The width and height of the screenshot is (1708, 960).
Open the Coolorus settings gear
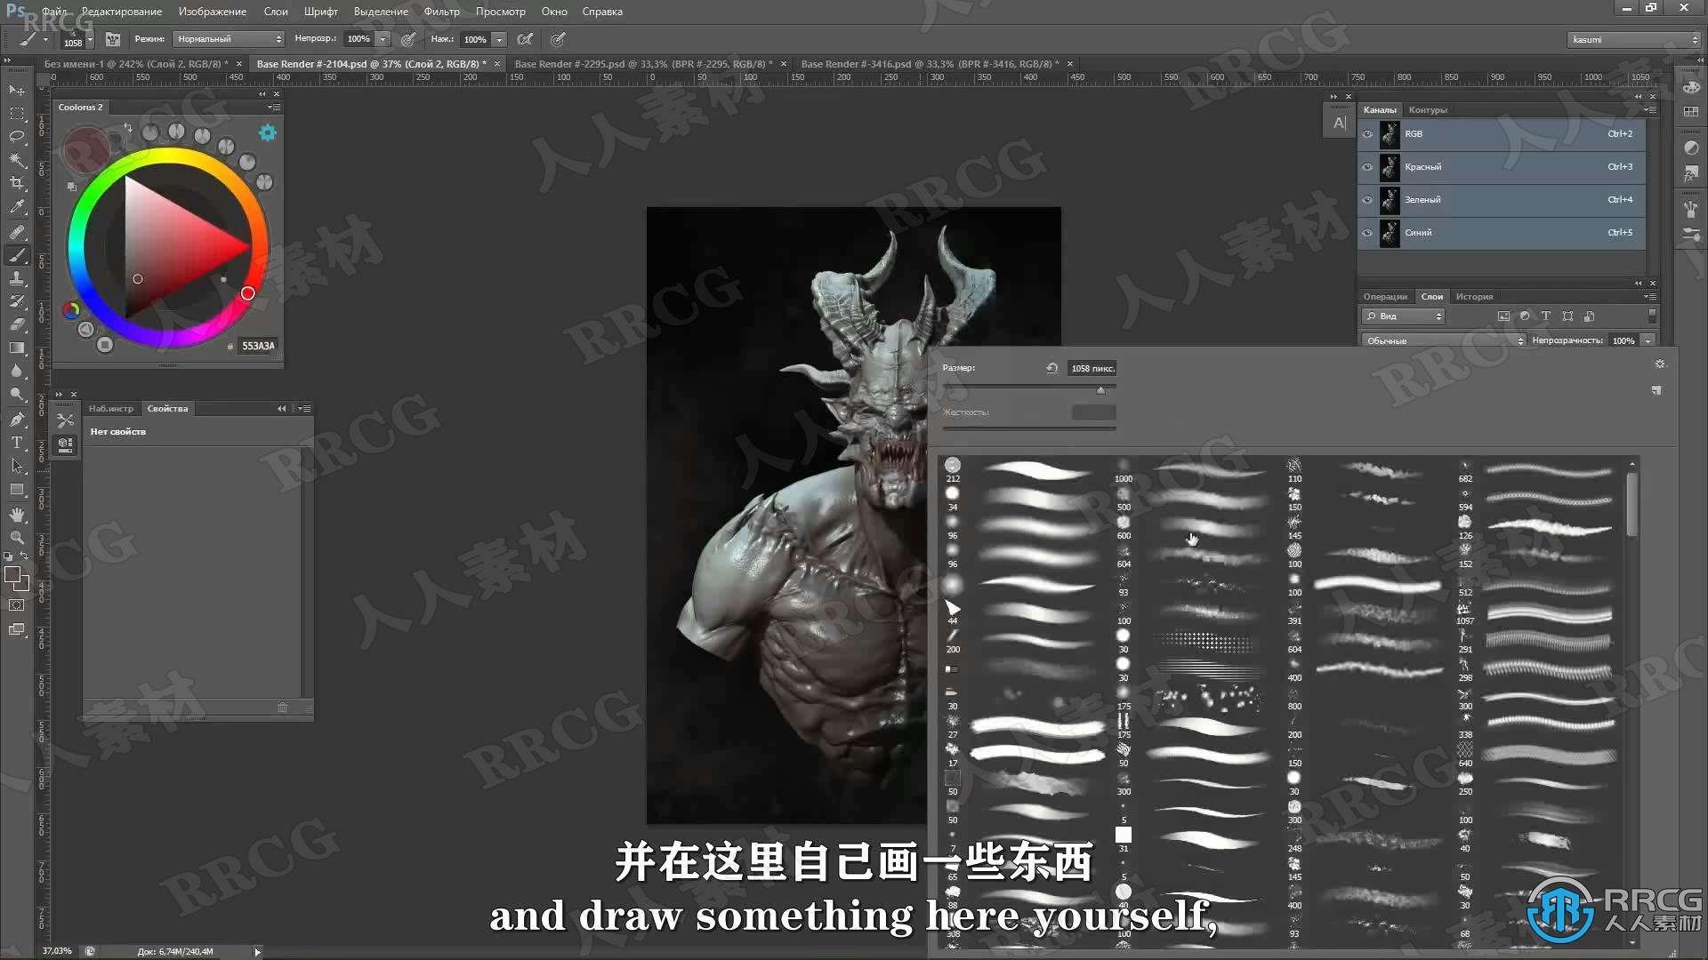point(267,132)
